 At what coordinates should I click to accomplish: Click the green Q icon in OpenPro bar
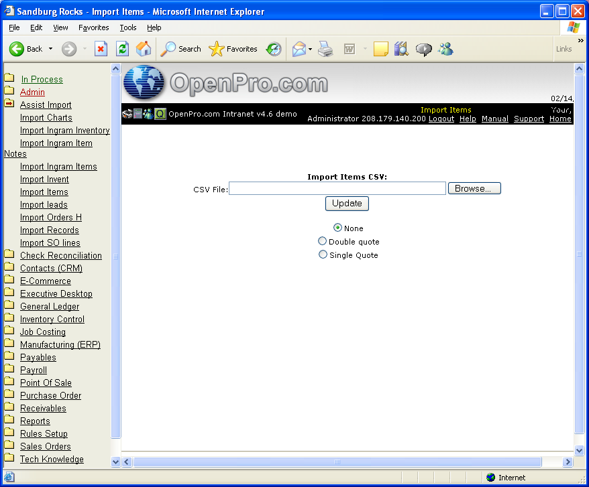[160, 114]
